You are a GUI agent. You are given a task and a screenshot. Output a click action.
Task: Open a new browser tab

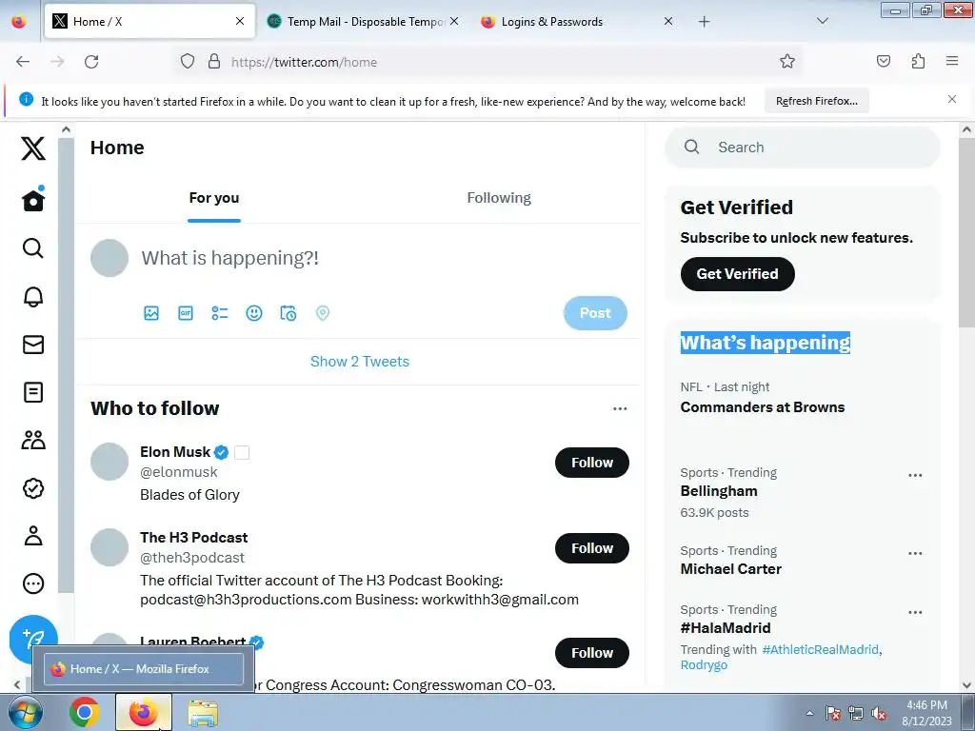click(704, 22)
